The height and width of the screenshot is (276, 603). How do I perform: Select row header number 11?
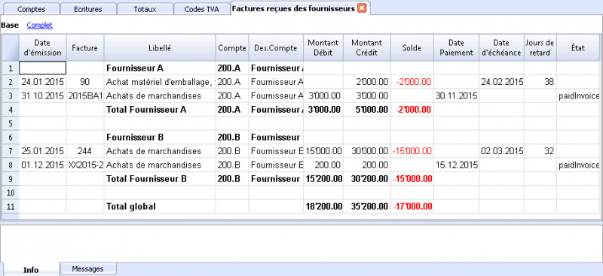point(11,207)
